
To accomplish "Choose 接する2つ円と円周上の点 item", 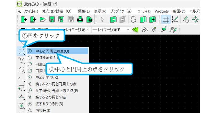I will (57, 84).
